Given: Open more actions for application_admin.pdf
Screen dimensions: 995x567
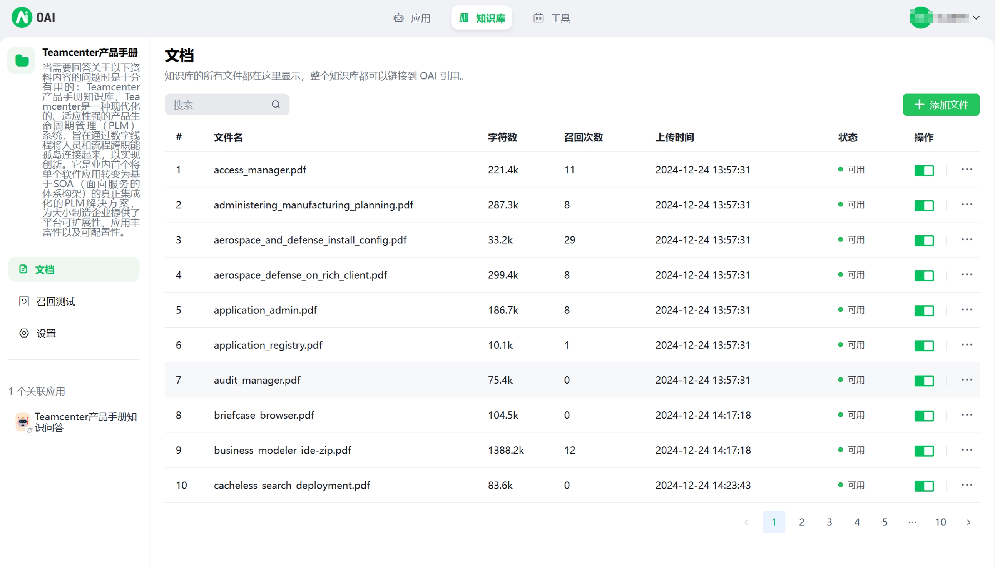Looking at the screenshot, I should click(967, 309).
